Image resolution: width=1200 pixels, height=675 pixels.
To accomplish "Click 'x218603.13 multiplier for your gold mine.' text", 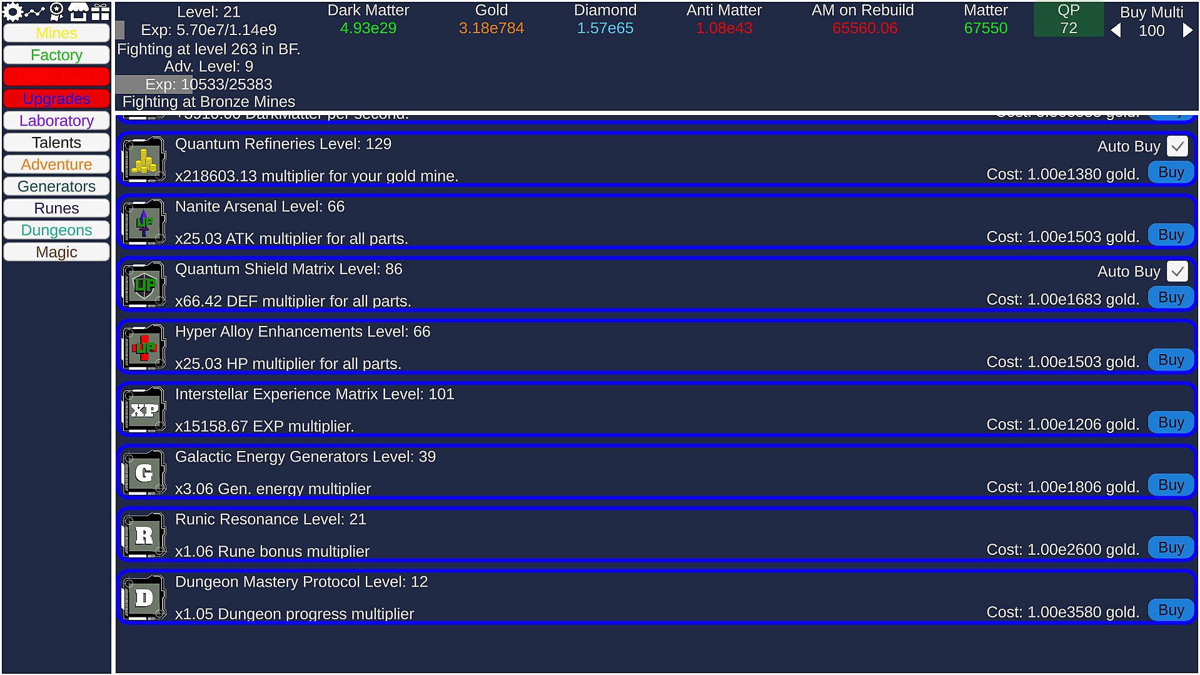I will 316,176.
